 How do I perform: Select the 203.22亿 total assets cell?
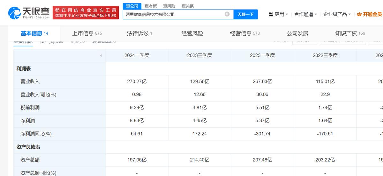325,160
